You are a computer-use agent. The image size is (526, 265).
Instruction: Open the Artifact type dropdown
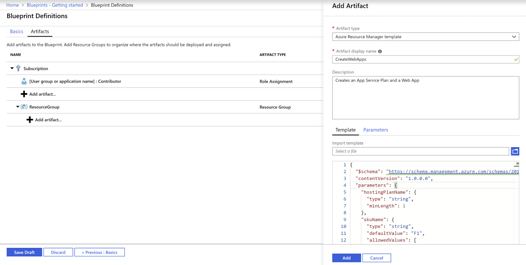coord(425,37)
